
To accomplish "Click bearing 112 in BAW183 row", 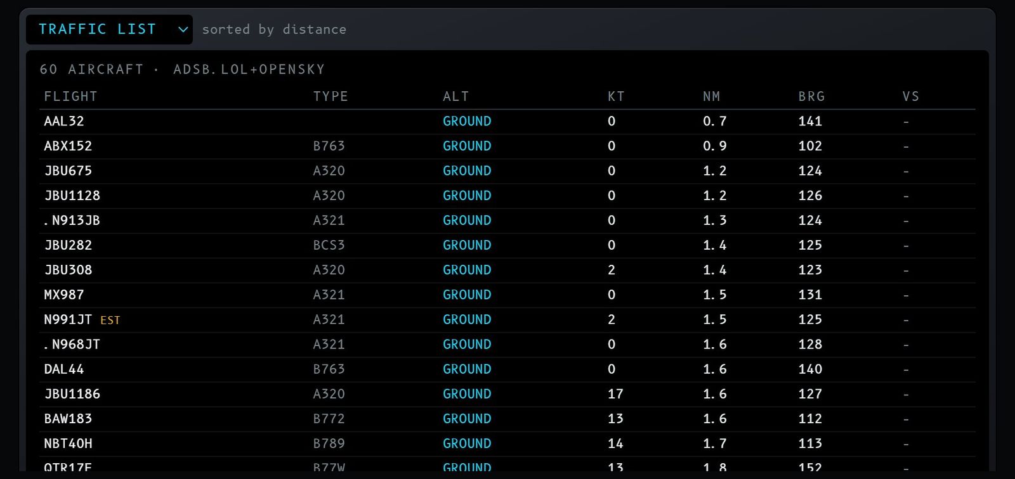I will click(x=810, y=419).
